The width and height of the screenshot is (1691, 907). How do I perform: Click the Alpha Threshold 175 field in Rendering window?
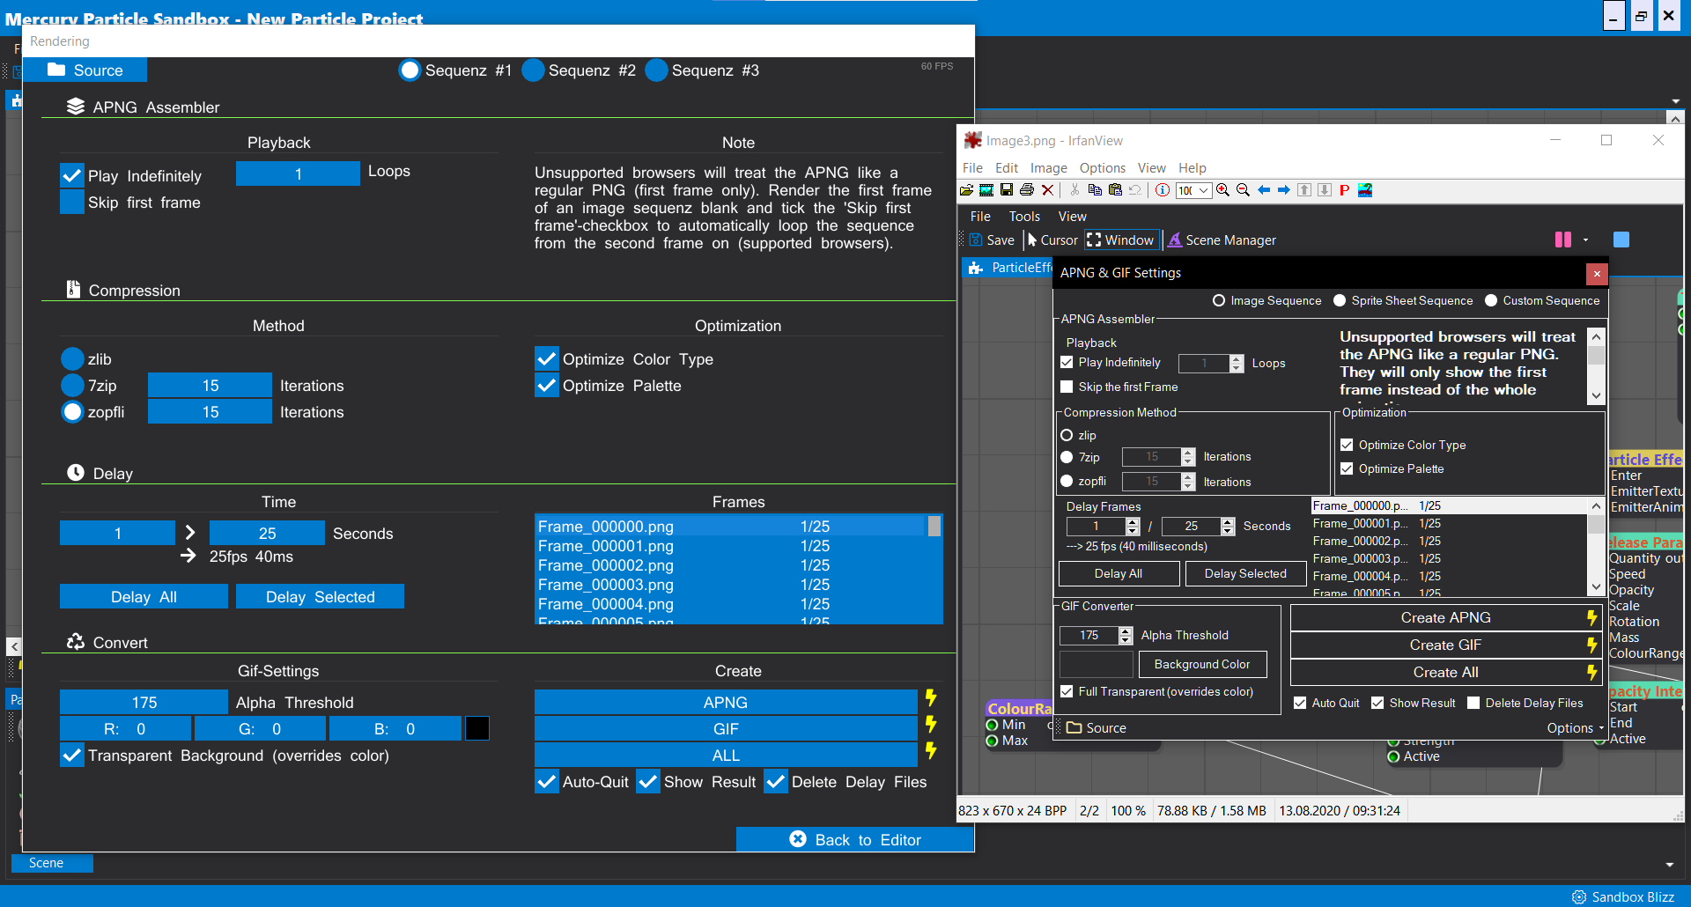(144, 703)
